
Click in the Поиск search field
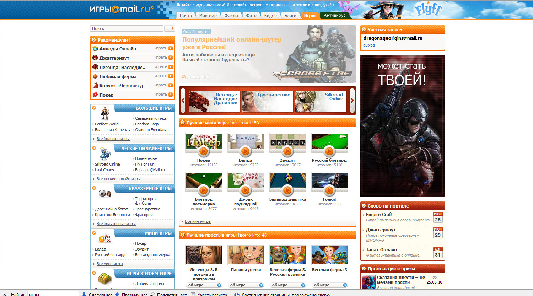point(127,28)
